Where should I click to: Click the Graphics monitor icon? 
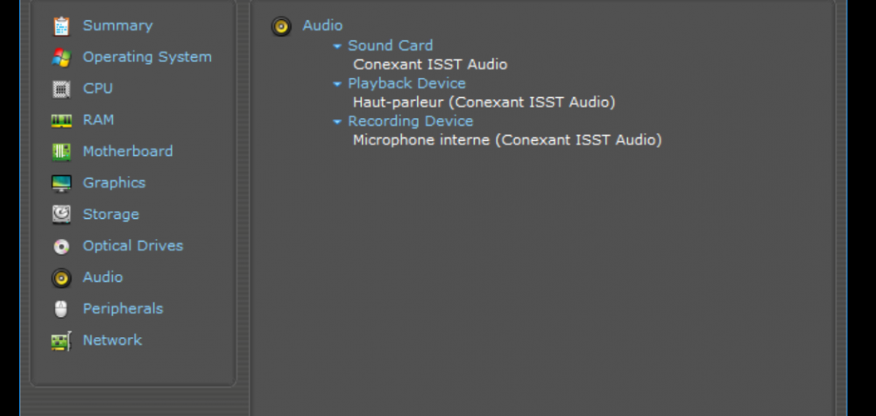[61, 184]
